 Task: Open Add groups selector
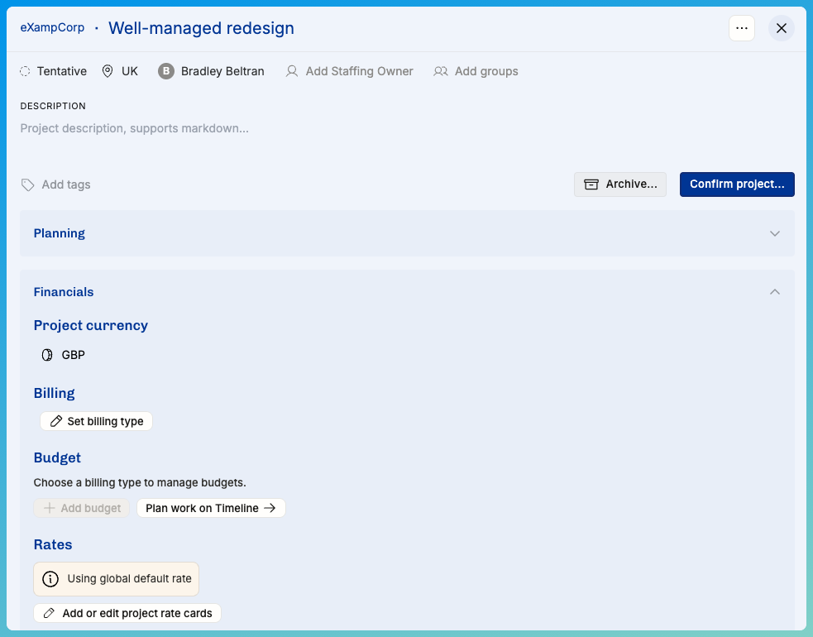point(476,72)
